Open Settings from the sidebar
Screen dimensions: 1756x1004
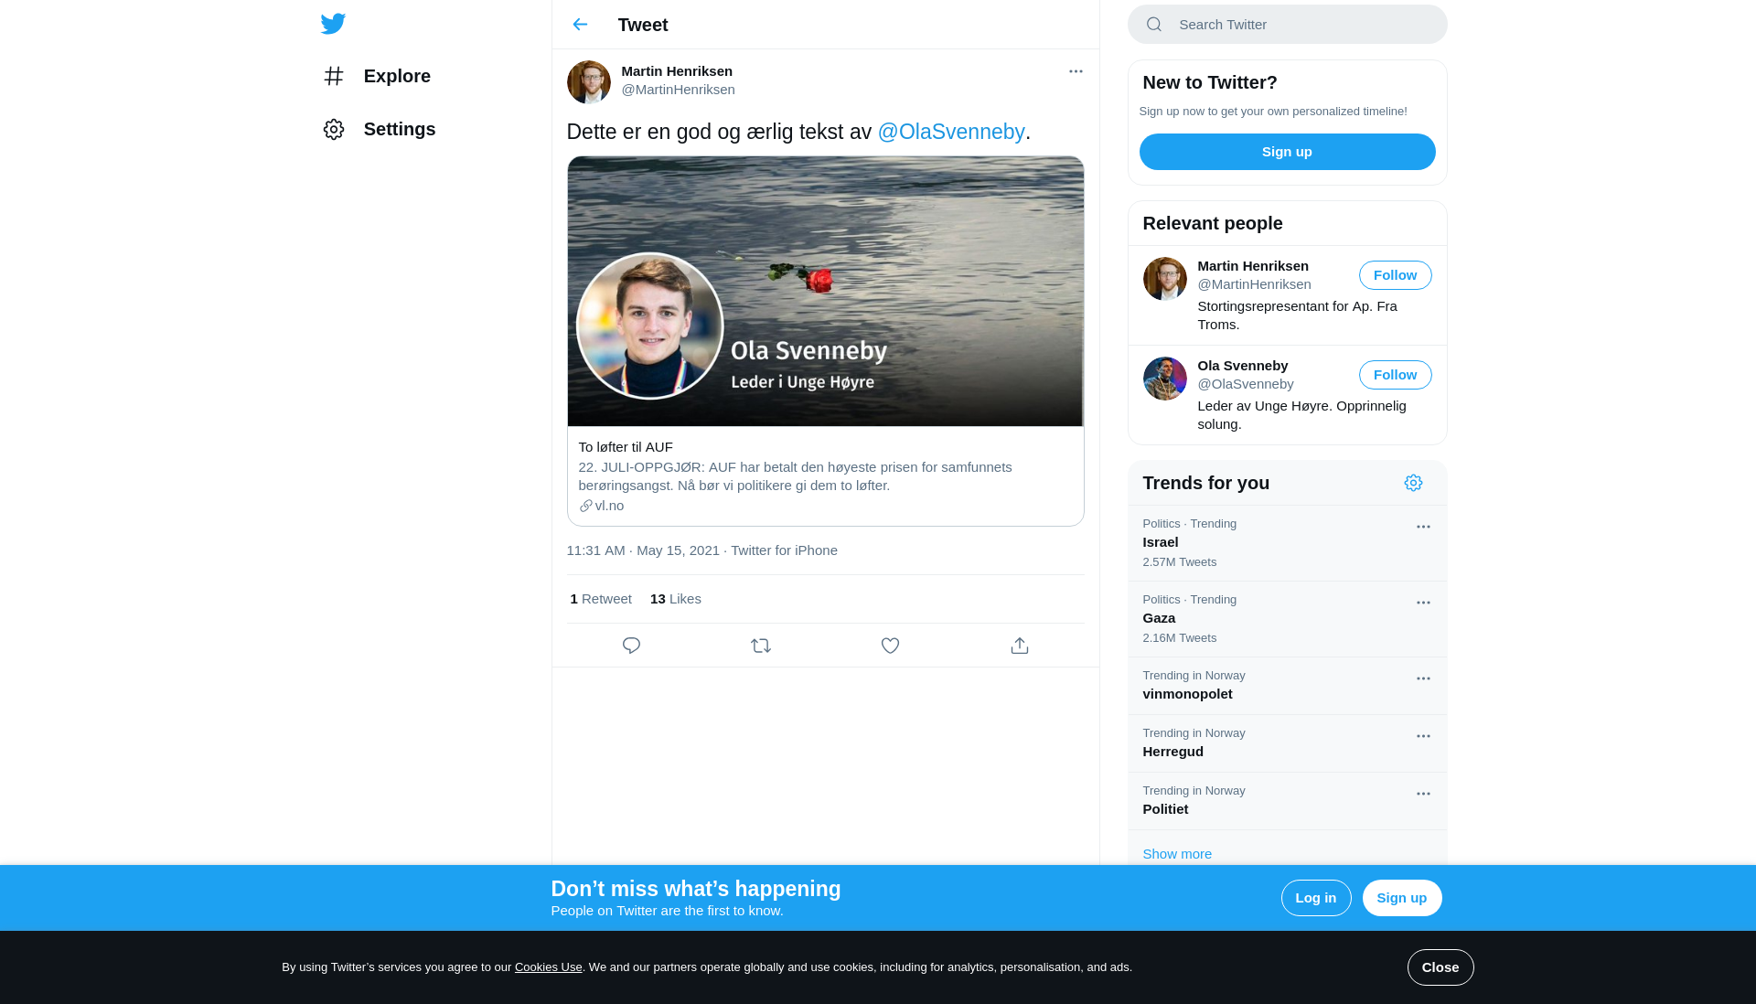[x=379, y=129]
